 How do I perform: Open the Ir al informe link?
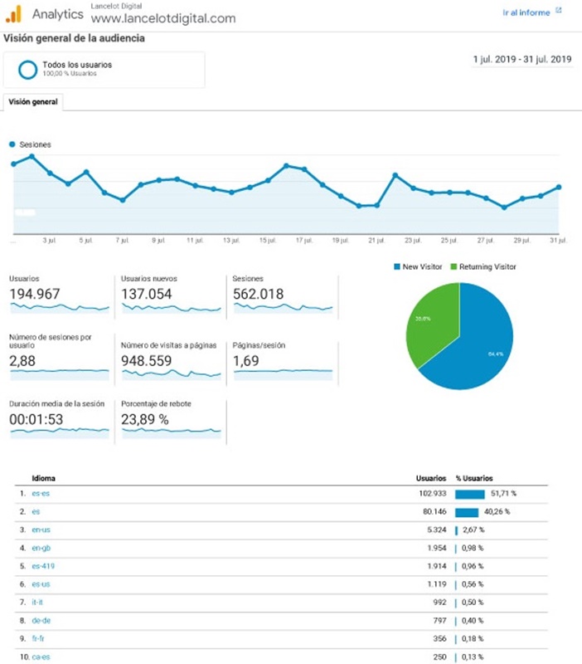(526, 12)
